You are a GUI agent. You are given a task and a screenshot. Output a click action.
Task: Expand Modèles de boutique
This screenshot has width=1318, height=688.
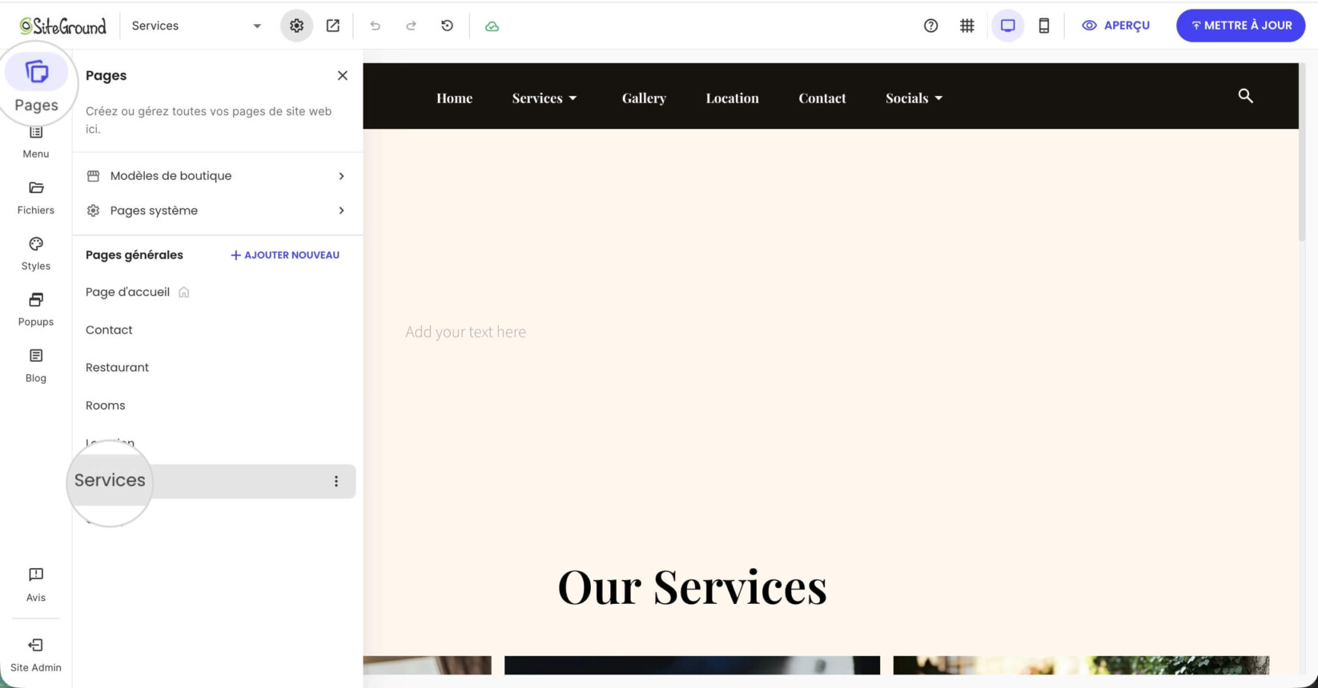217,176
